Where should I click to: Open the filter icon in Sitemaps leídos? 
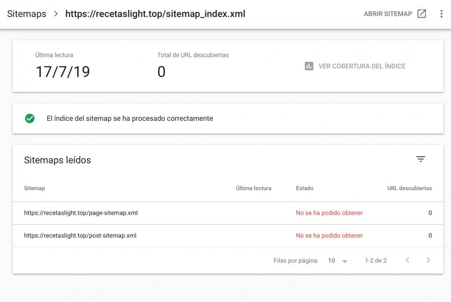coord(421,159)
